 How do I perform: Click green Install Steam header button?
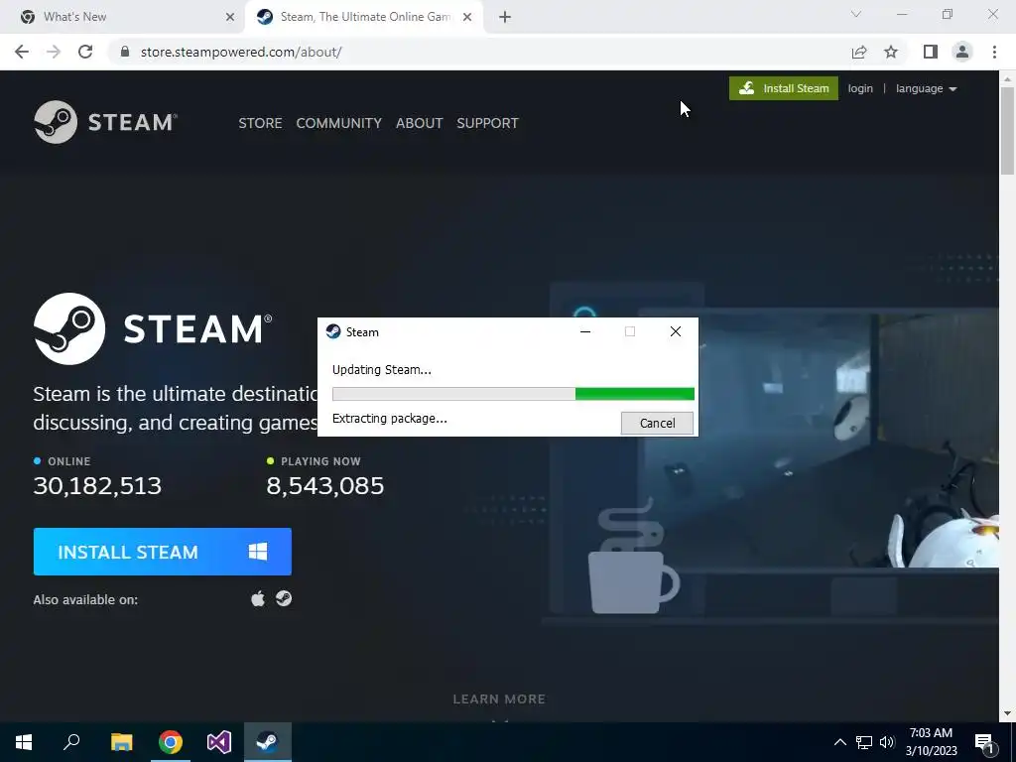784,88
